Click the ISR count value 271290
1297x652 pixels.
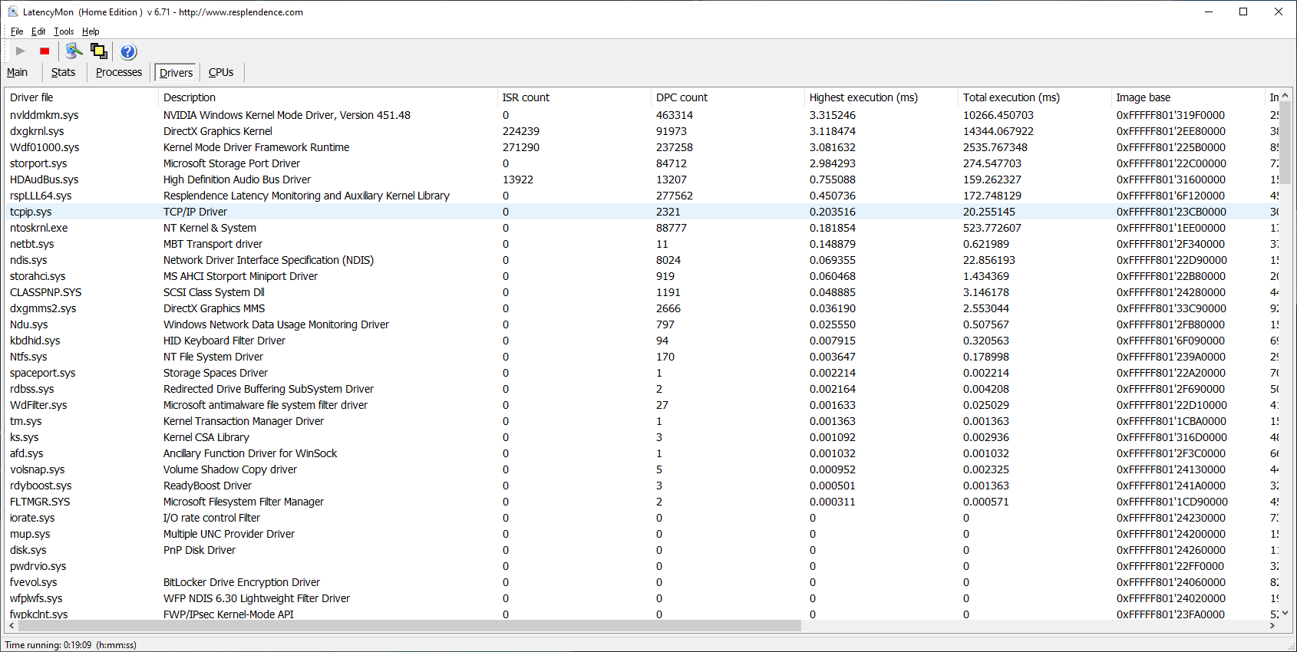(x=521, y=147)
